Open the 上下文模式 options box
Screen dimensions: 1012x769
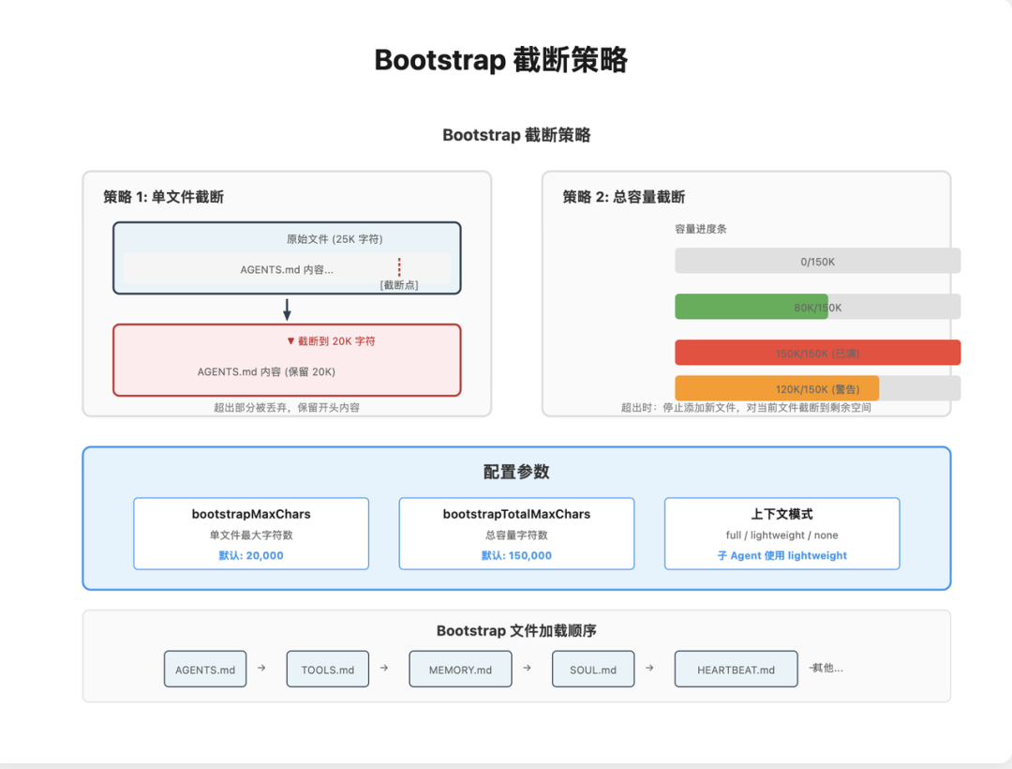tap(781, 532)
